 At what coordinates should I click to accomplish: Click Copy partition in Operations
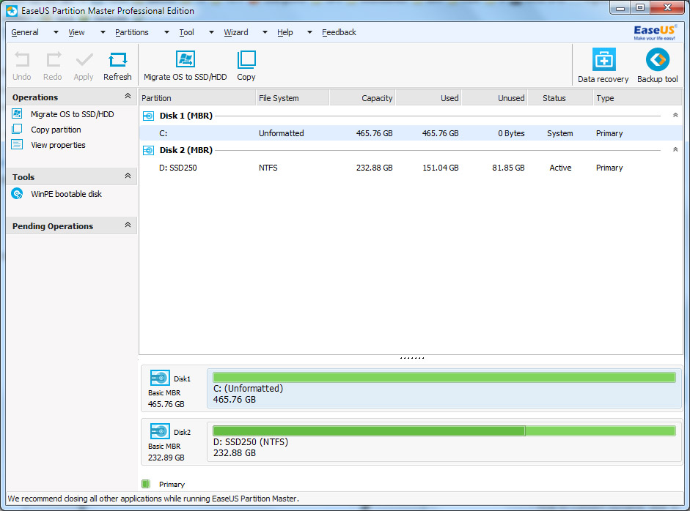(x=56, y=130)
